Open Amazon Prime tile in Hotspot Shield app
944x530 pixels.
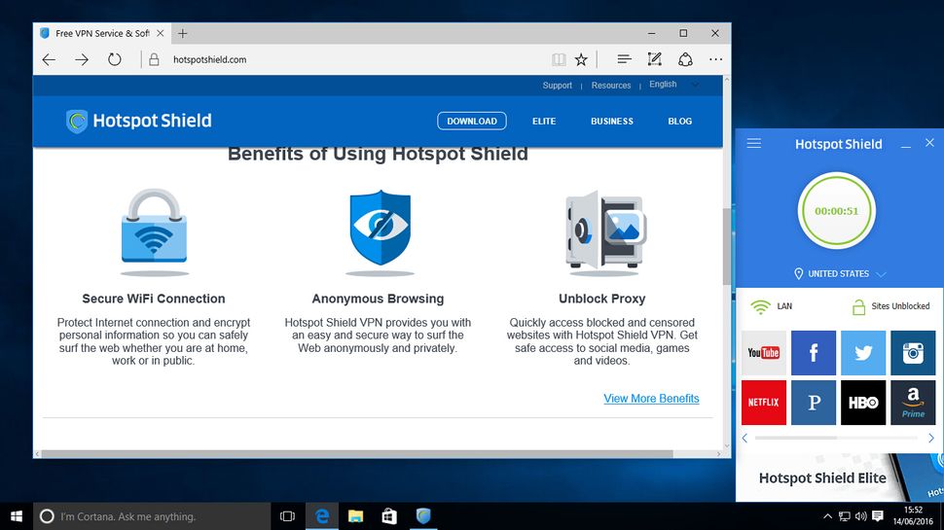tap(913, 403)
